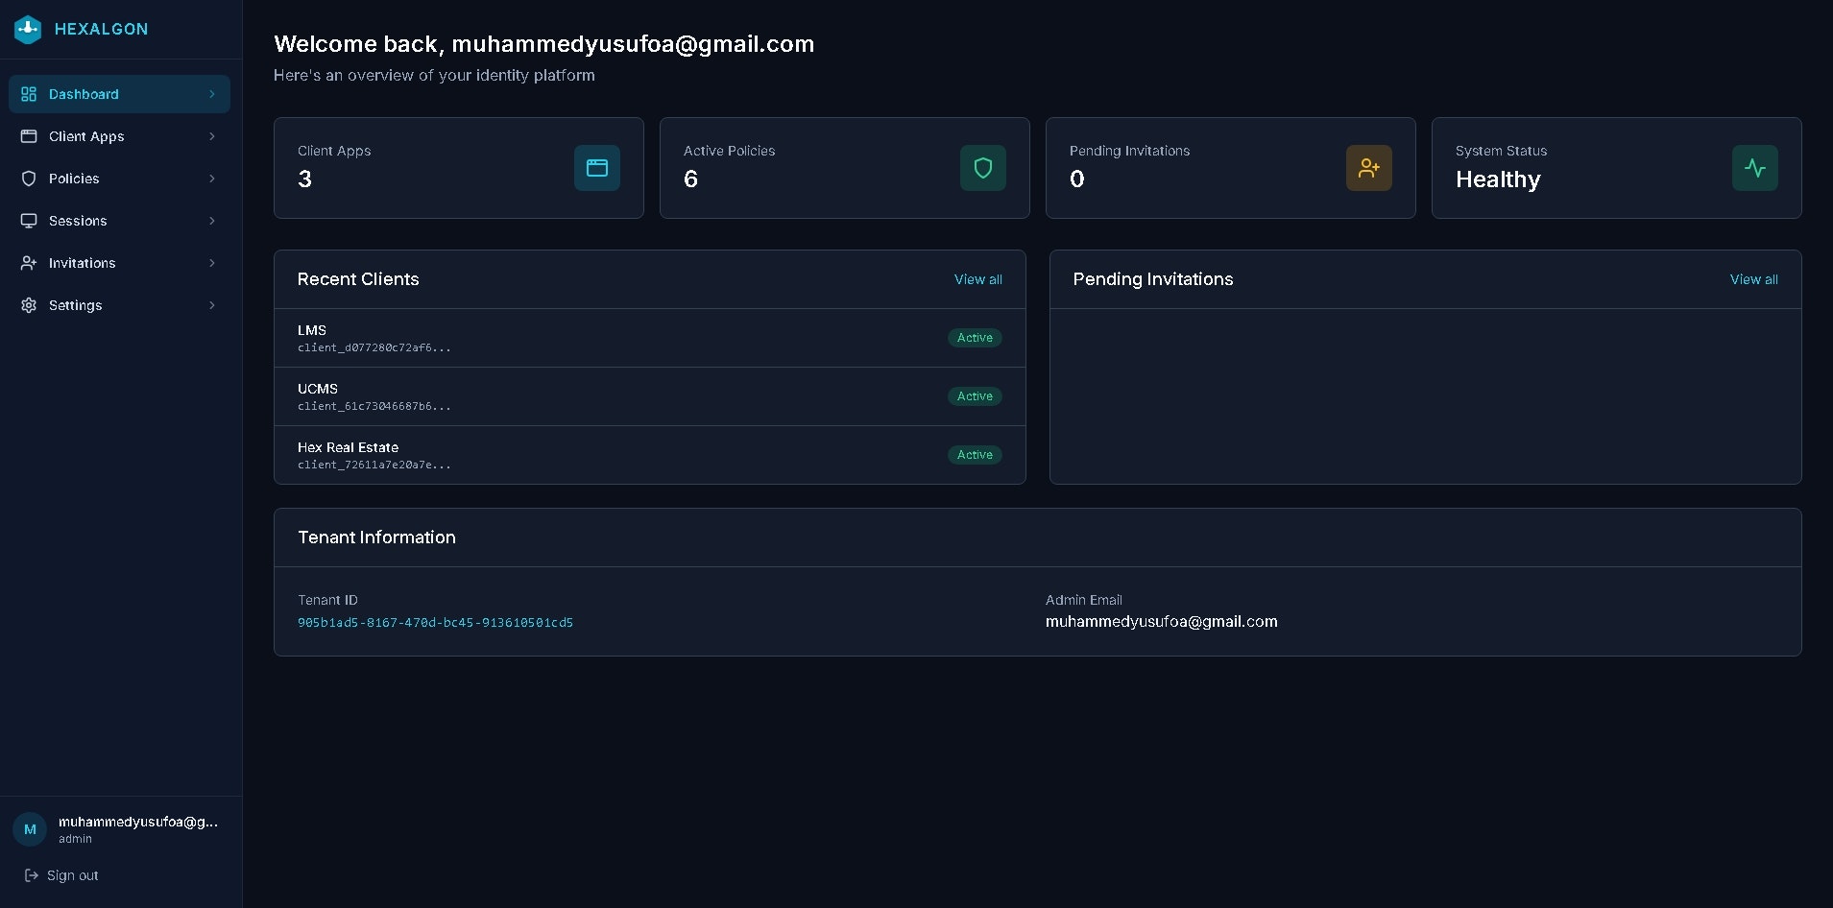This screenshot has height=908, width=1833.
Task: Click the Policies shield icon in sidebar
Action: coord(29,179)
